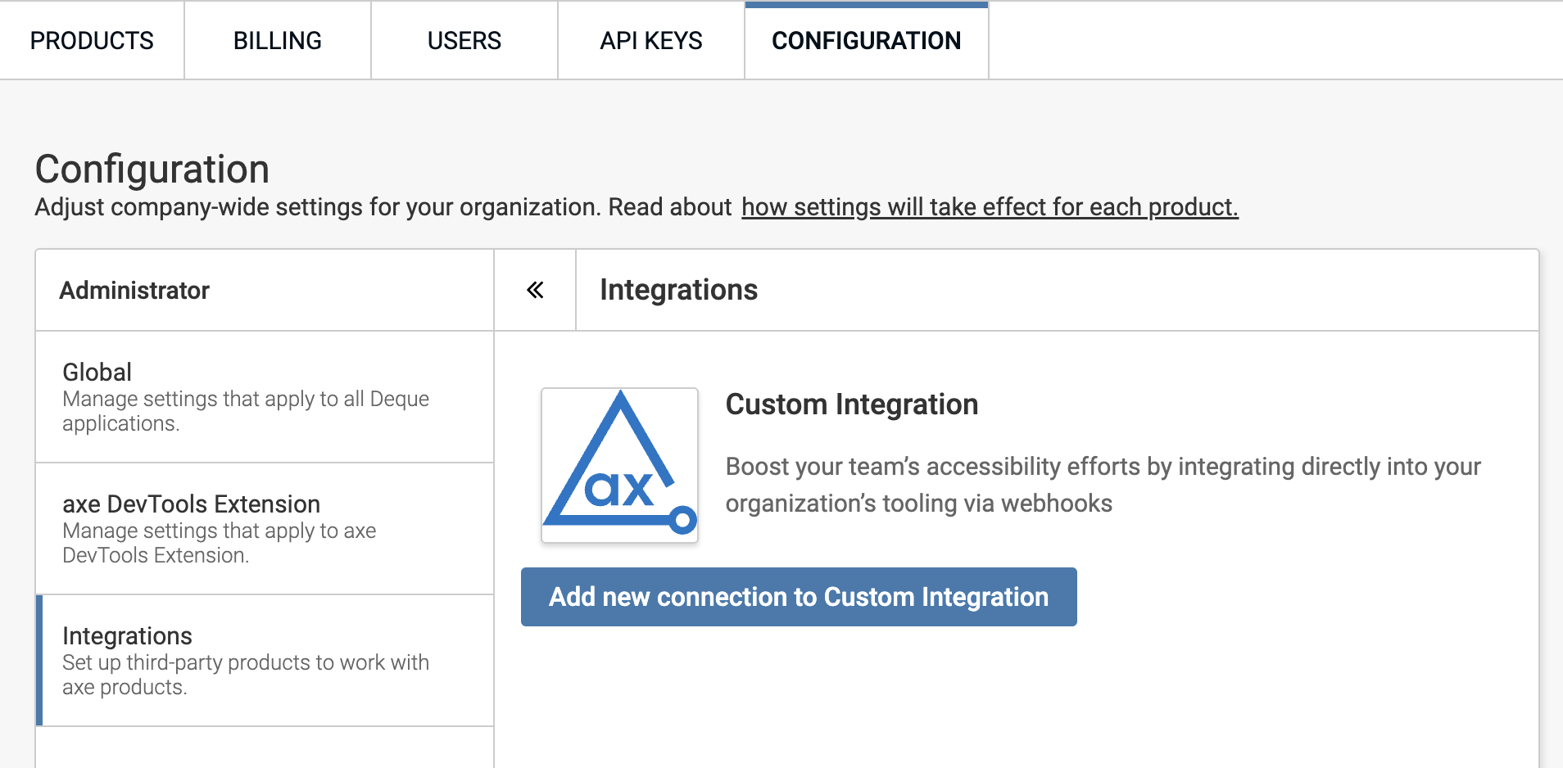Open the Billing tab
Image resolution: width=1563 pixels, height=768 pixels.
point(277,40)
